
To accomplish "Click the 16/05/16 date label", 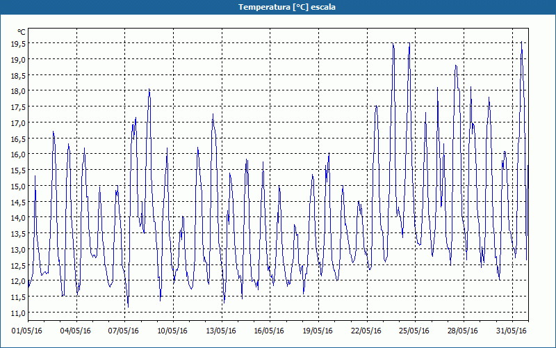I will (x=269, y=331).
